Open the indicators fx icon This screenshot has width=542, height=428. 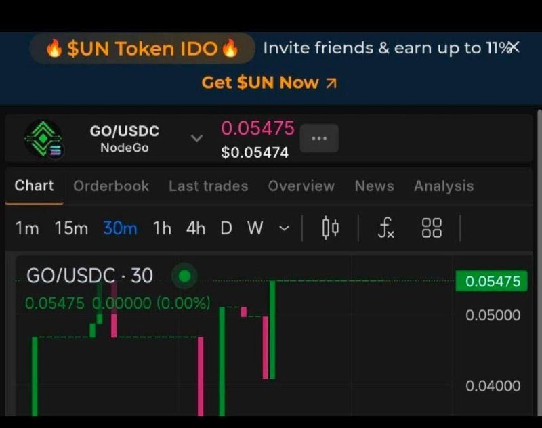pos(385,228)
